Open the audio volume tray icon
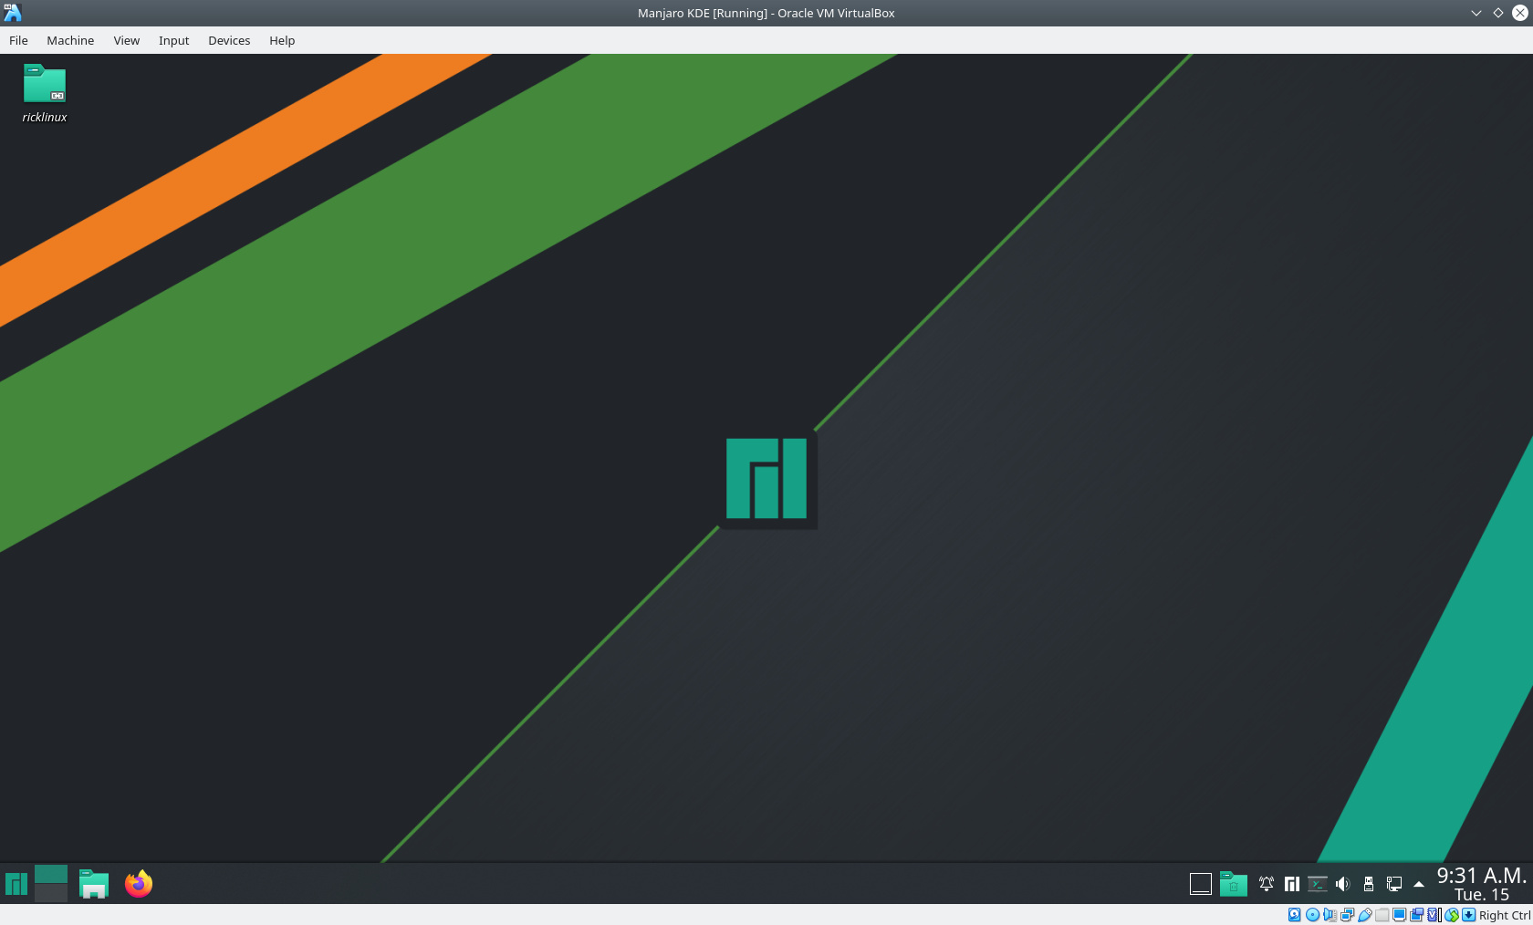This screenshot has width=1533, height=925. click(x=1343, y=883)
